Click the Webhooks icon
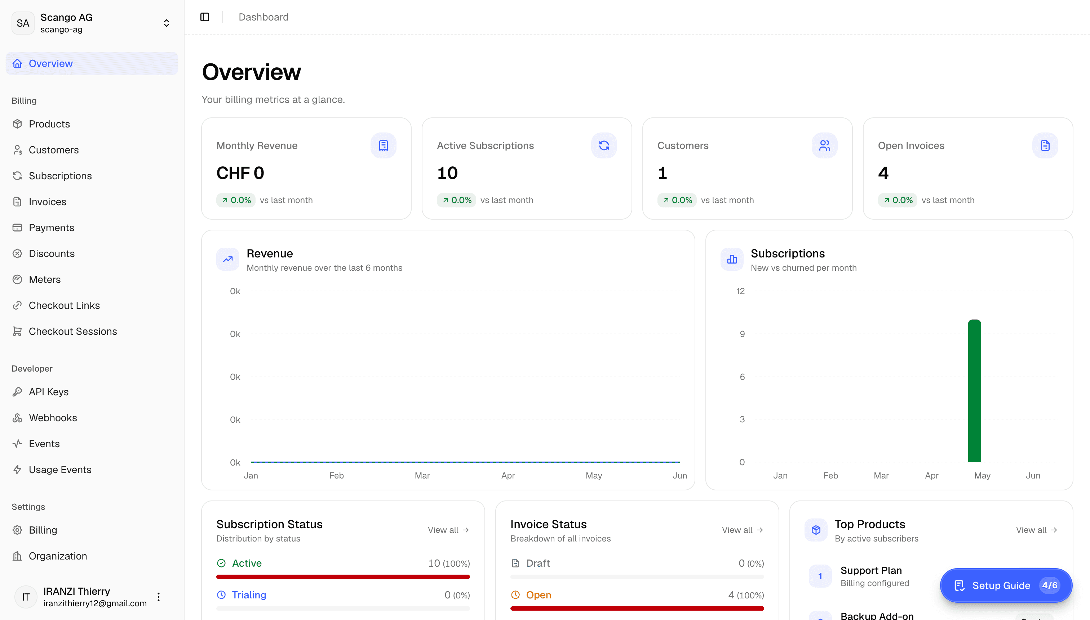Image resolution: width=1090 pixels, height=620 pixels. point(17,418)
